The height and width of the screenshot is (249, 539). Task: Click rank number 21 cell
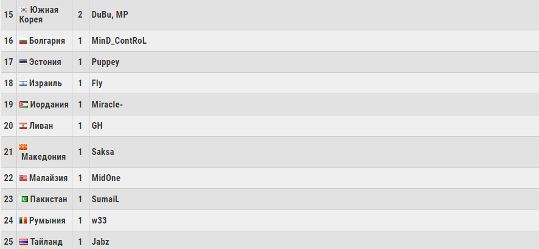click(x=9, y=152)
